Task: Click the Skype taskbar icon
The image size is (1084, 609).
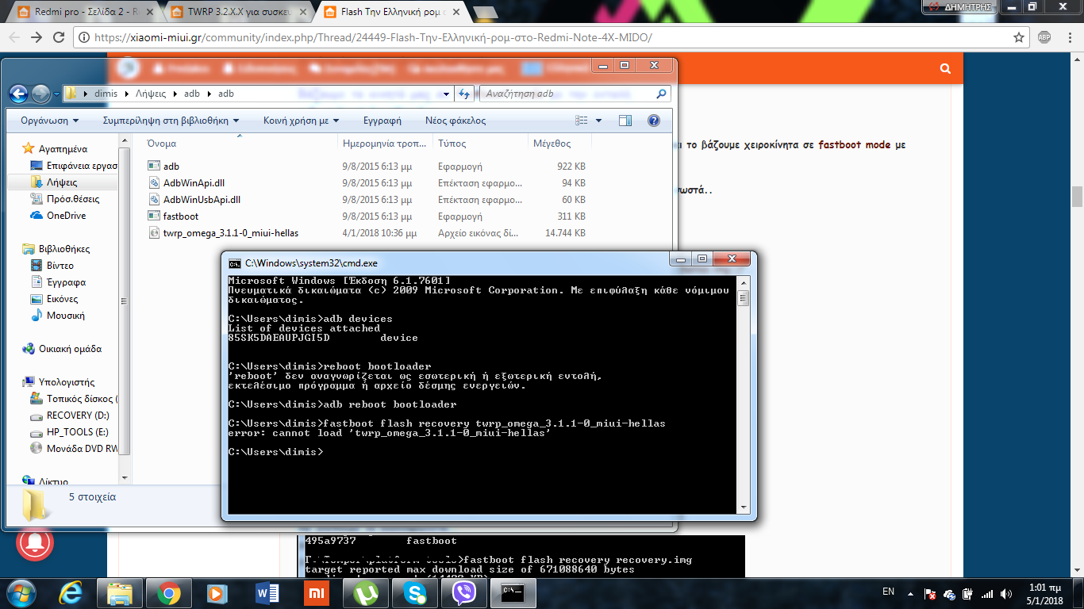Action: 414,592
